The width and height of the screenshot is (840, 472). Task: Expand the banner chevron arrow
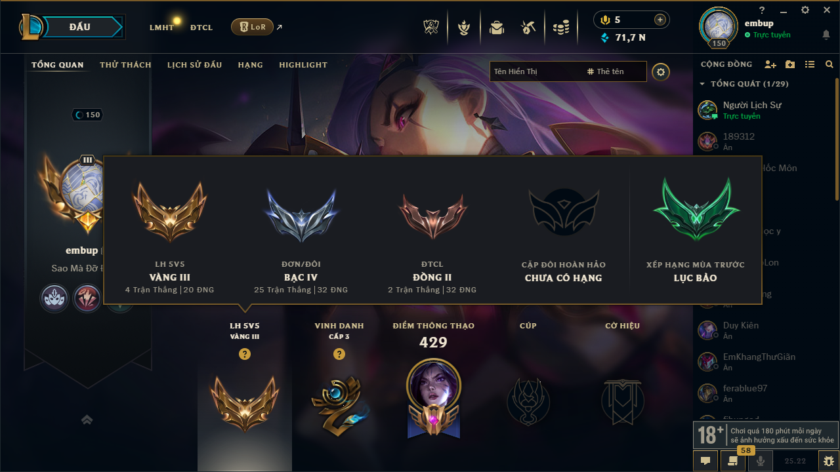pyautogui.click(x=87, y=420)
